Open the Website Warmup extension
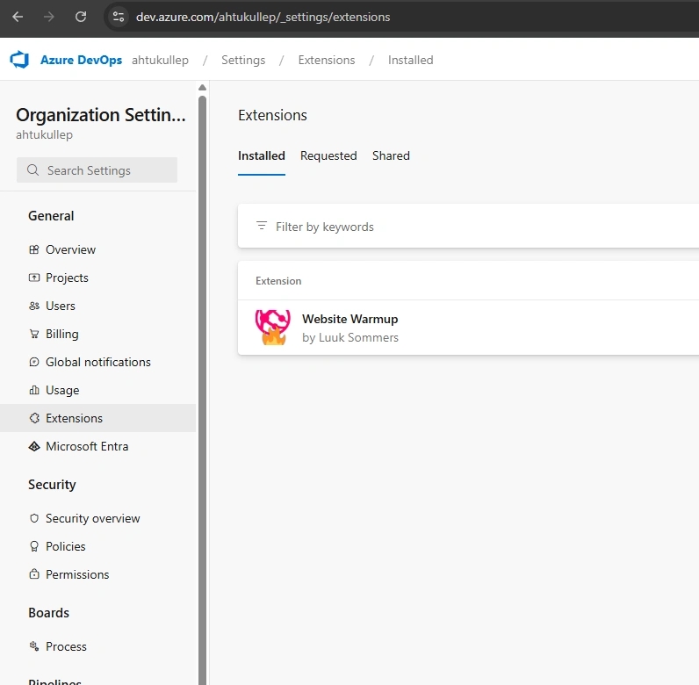This screenshot has width=699, height=685. pyautogui.click(x=350, y=319)
